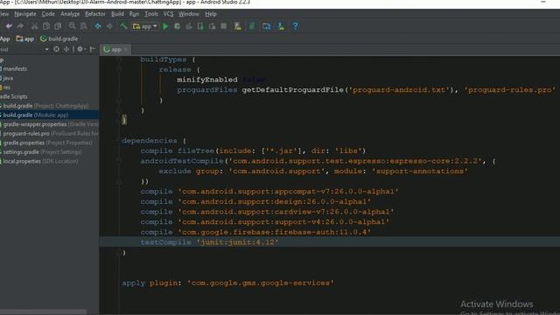This screenshot has height=315, width=560.
Task: Click Scroll from Source target icon in project panel
Action: (x=56, y=49)
